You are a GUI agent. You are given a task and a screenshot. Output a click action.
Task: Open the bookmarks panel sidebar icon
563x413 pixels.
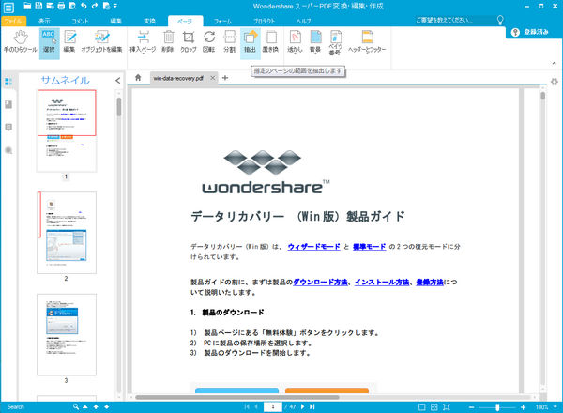[x=8, y=104]
